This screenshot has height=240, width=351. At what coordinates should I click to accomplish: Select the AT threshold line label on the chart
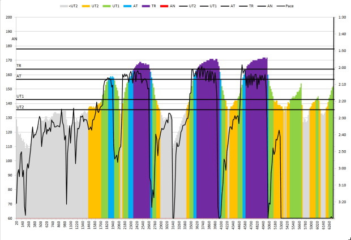pyautogui.click(x=18, y=76)
